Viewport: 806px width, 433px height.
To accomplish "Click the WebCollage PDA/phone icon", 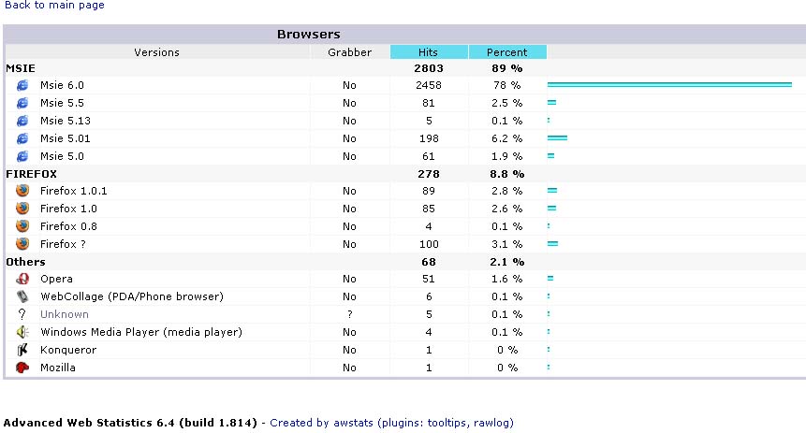I will tap(22, 296).
